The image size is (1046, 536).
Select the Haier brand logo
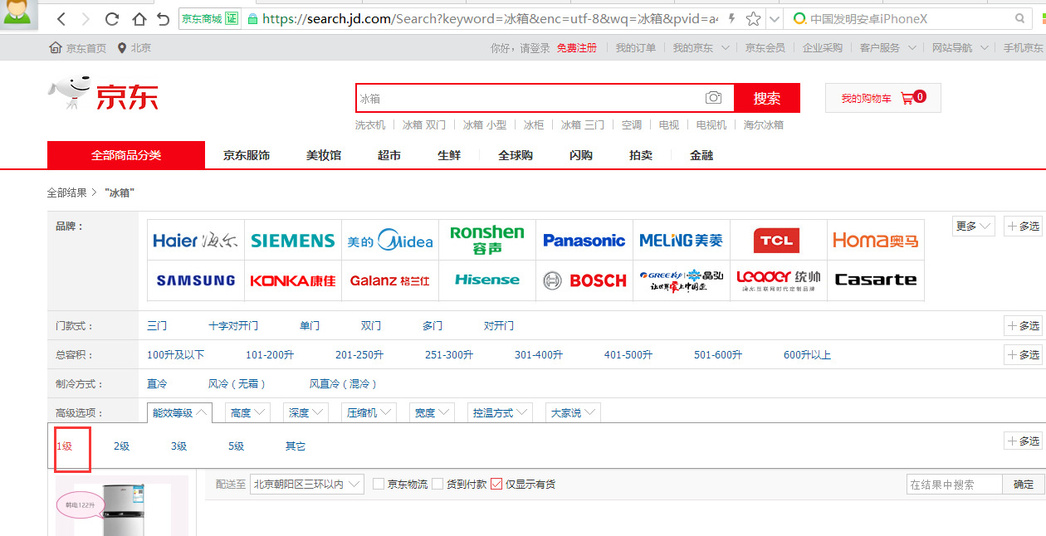(195, 241)
